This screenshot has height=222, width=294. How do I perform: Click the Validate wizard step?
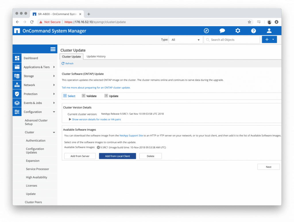coord(89,96)
